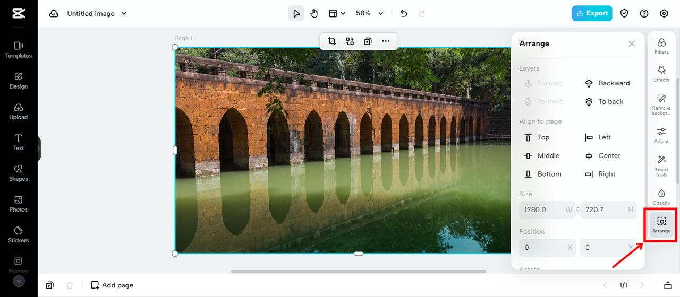Open the Filters panel
Image resolution: width=680 pixels, height=297 pixels.
[x=661, y=46]
